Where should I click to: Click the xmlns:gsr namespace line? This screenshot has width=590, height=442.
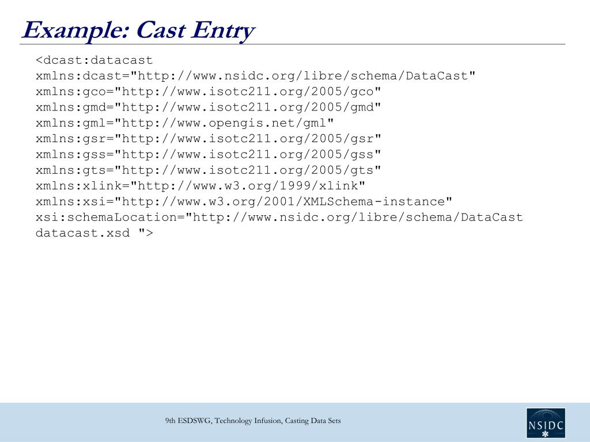click(x=209, y=139)
